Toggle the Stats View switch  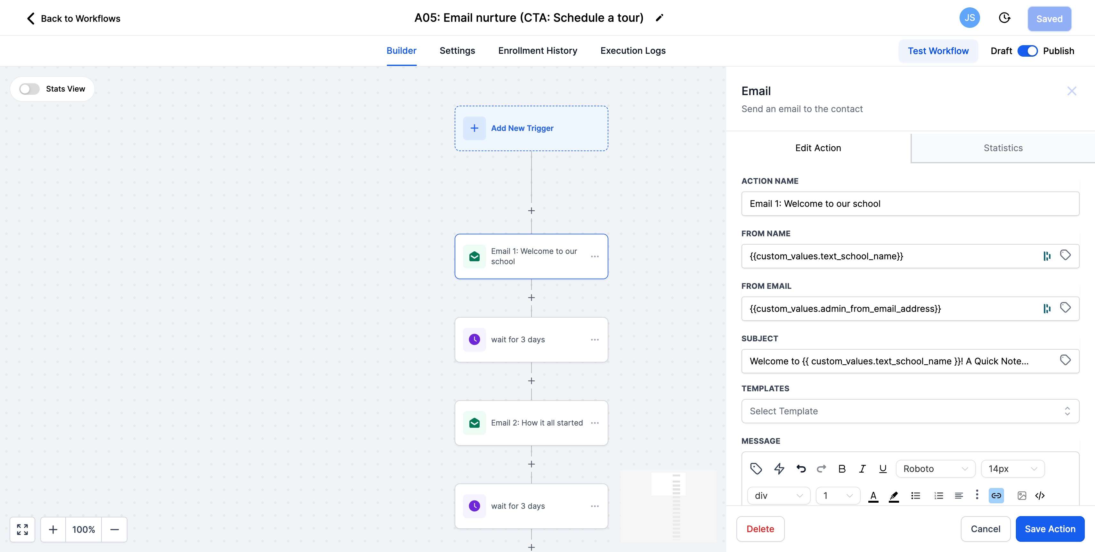point(29,89)
